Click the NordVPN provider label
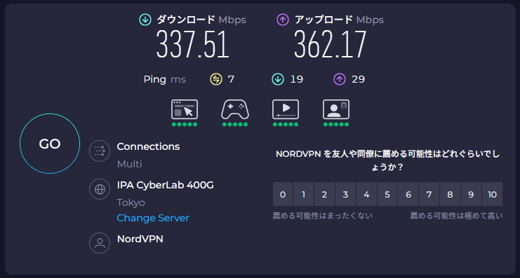 click(x=140, y=239)
